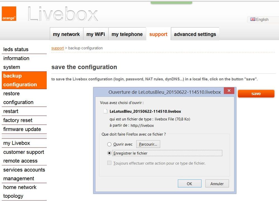Choose restart in the sidebar
This screenshot has width=279, height=207.
(x=24, y=111)
